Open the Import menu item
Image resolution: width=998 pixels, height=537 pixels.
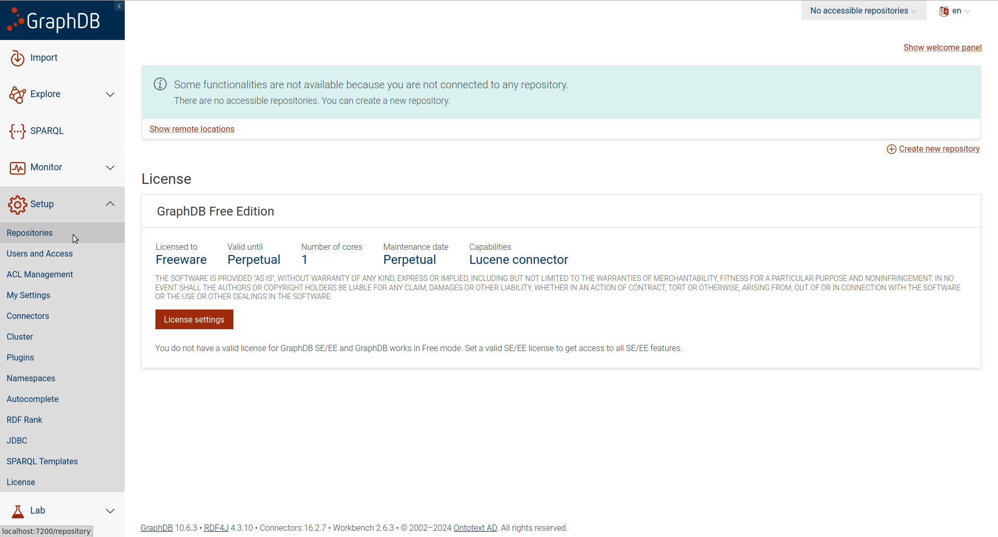pos(62,58)
